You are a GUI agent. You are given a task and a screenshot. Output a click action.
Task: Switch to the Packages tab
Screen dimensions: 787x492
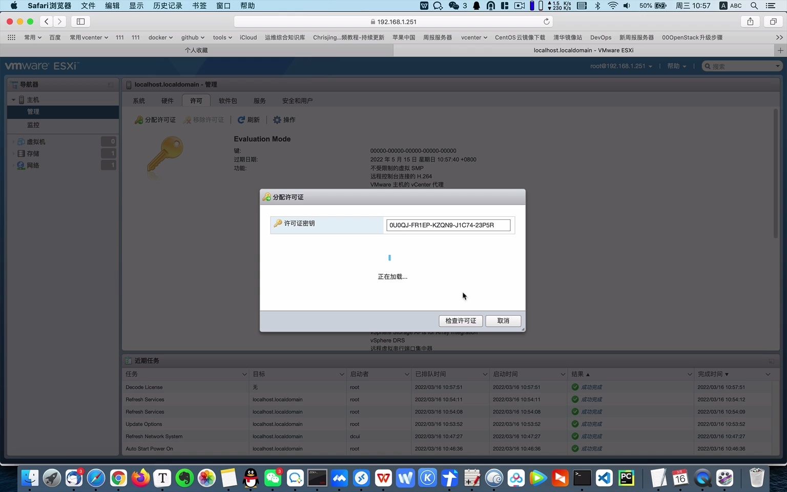(x=228, y=101)
